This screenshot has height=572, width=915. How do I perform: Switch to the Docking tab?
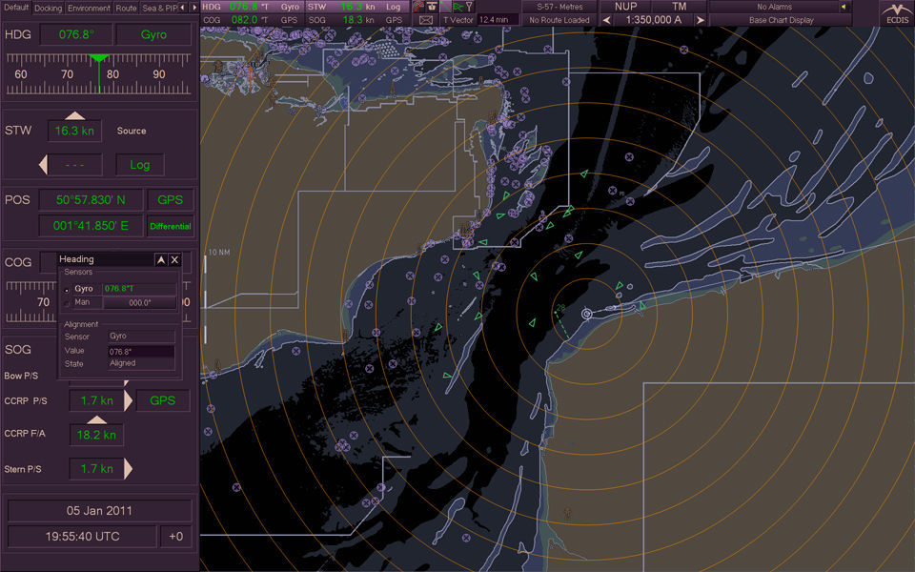point(48,7)
